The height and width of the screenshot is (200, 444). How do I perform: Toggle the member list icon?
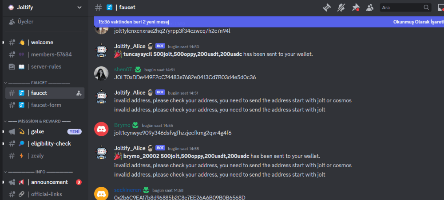[x=370, y=8]
